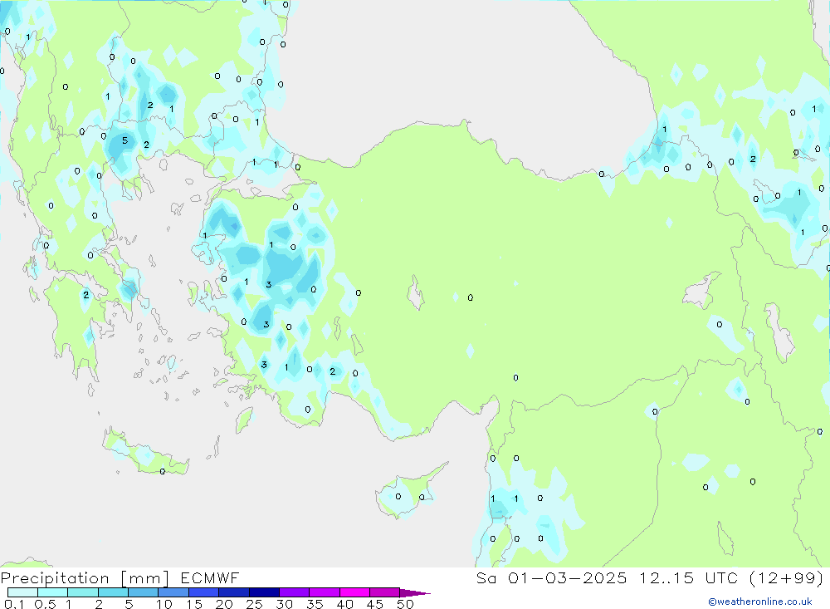Image resolution: width=830 pixels, height=609 pixels.
Task: Click the legend label '25'
Action: click(254, 604)
